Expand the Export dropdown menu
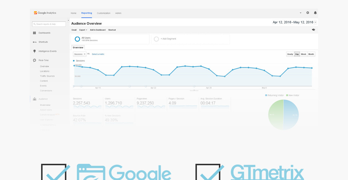This screenshot has width=348, height=180. pos(83,30)
